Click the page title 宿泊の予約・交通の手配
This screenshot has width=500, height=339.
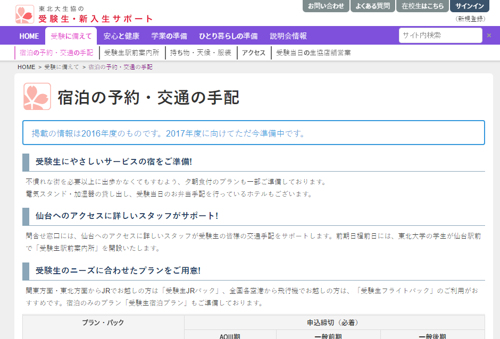(x=148, y=97)
